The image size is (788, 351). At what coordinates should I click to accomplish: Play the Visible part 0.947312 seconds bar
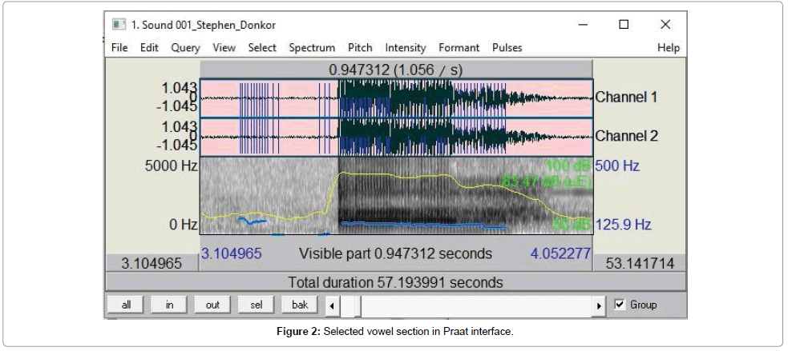(395, 254)
